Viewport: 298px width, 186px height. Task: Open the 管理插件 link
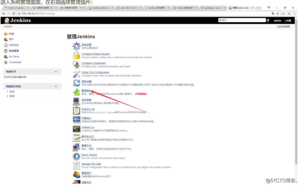86,91
